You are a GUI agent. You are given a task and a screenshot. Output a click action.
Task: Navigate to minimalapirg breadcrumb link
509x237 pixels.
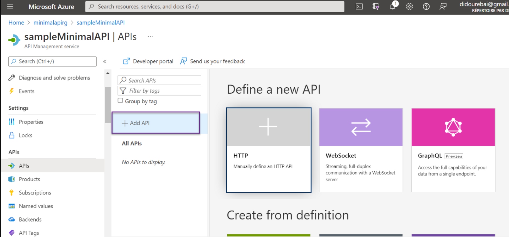click(x=50, y=23)
